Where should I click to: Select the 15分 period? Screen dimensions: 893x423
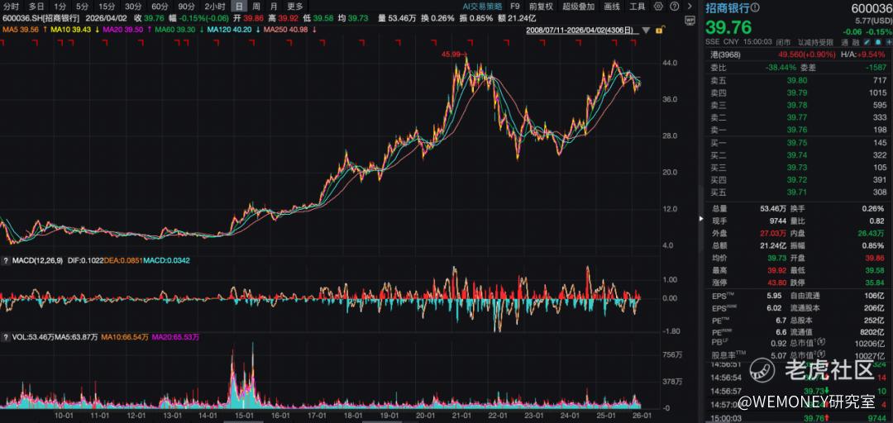click(x=107, y=7)
